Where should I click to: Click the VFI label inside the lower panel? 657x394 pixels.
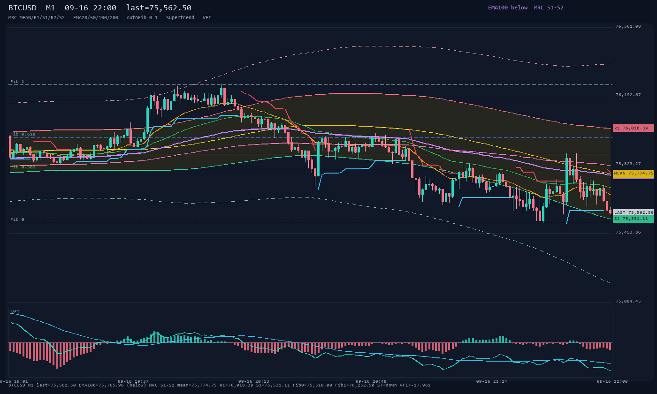pyautogui.click(x=15, y=312)
